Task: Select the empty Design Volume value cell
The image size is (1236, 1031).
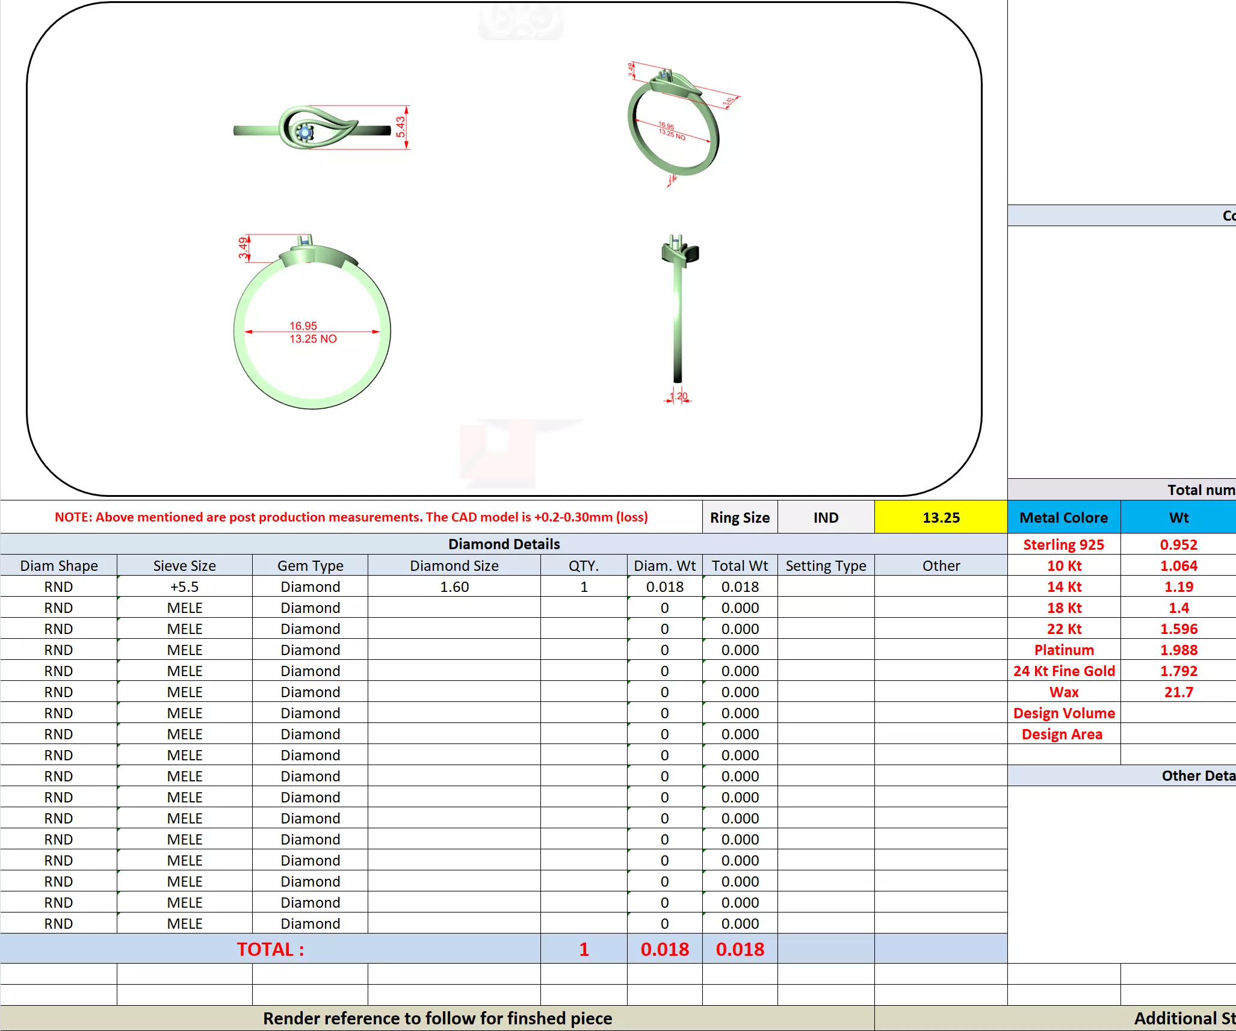Action: click(x=1178, y=713)
